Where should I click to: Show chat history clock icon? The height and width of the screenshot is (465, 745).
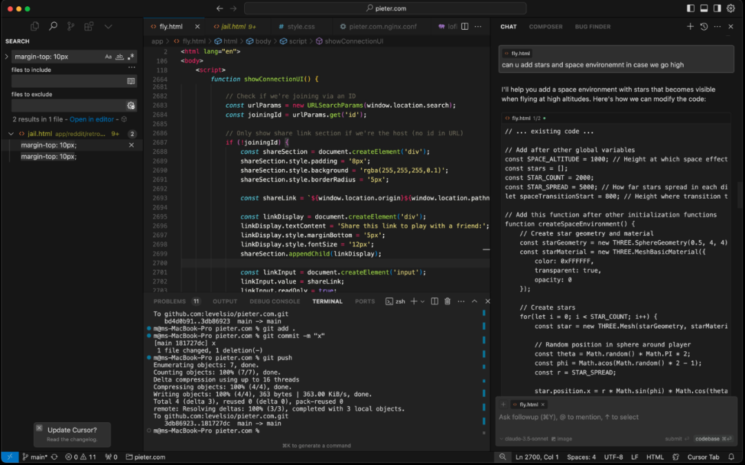pos(704,27)
